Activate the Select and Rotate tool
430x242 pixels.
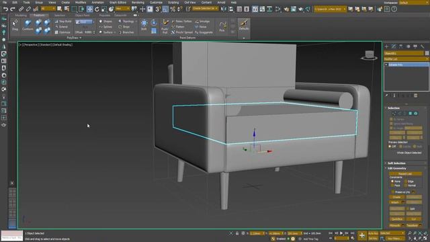(x=97, y=9)
